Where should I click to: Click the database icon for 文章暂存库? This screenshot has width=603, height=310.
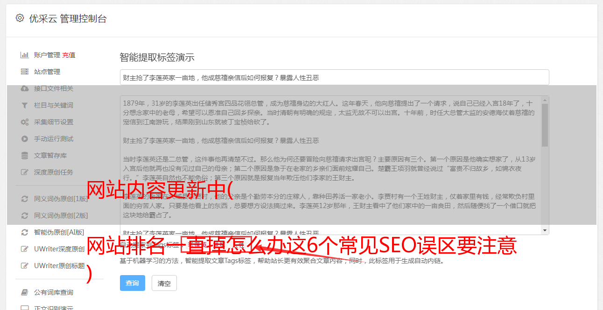(25, 155)
